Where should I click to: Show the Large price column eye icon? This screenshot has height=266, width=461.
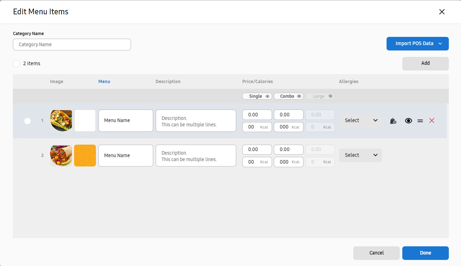click(x=330, y=96)
